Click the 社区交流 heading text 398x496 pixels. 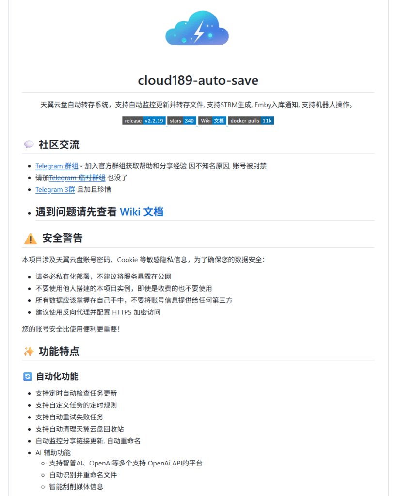click(59, 145)
